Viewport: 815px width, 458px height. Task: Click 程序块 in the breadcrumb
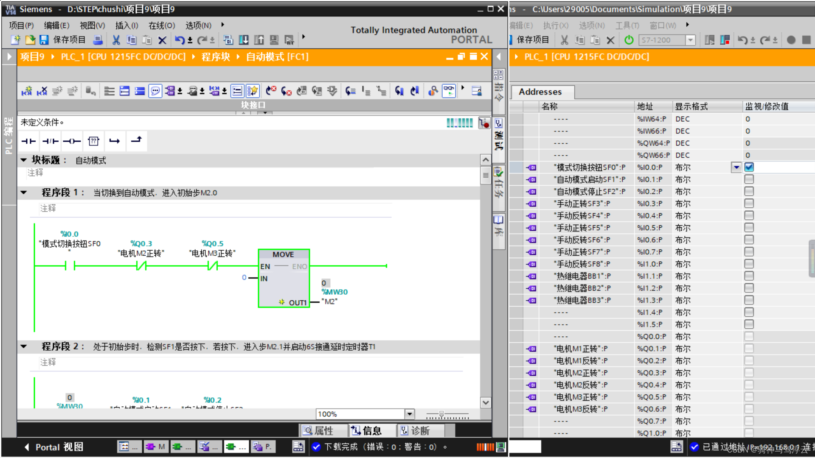point(216,57)
